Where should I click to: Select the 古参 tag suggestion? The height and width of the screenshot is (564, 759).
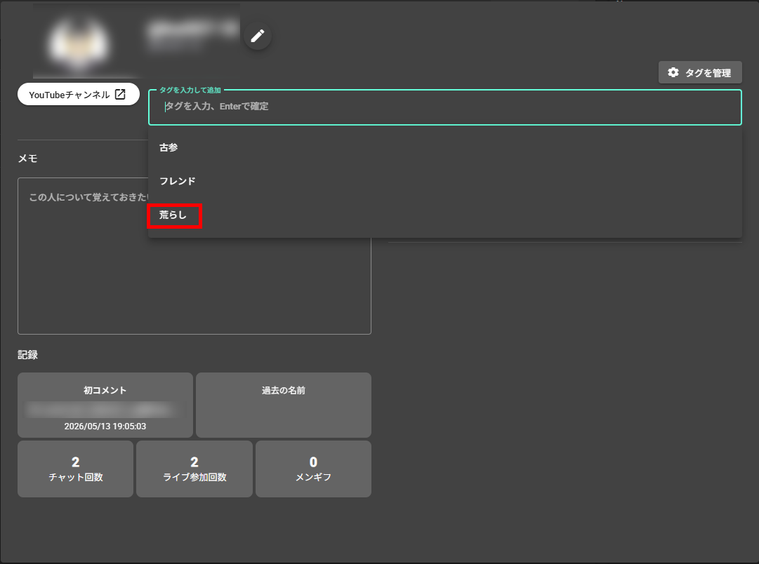click(x=445, y=147)
